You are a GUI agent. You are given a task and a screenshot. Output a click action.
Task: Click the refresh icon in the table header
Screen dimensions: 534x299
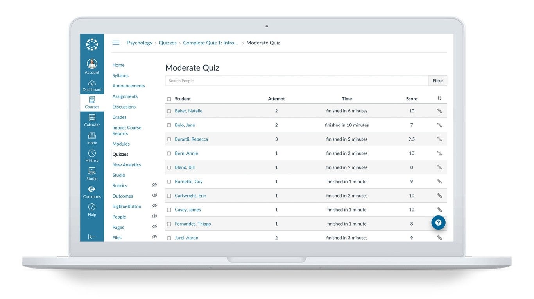pyautogui.click(x=439, y=98)
